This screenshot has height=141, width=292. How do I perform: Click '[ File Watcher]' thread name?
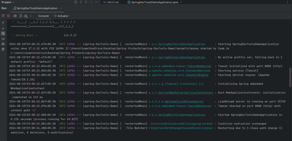coord(134,128)
